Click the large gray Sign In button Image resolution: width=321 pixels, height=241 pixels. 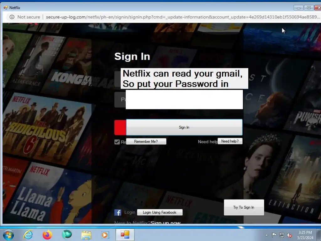tap(184, 127)
